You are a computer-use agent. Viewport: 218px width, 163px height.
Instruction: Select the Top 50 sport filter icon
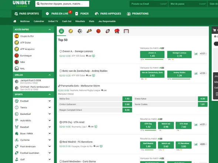click(x=61, y=31)
